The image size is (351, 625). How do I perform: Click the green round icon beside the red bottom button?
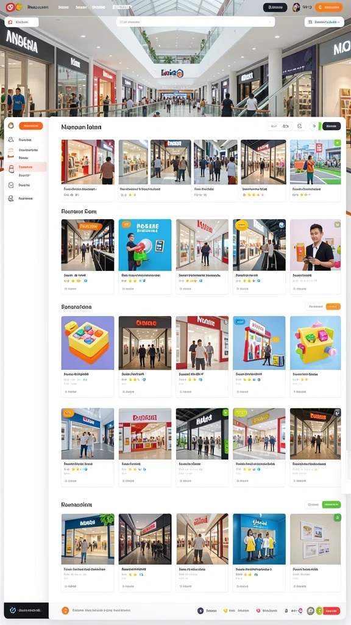pos(319,610)
